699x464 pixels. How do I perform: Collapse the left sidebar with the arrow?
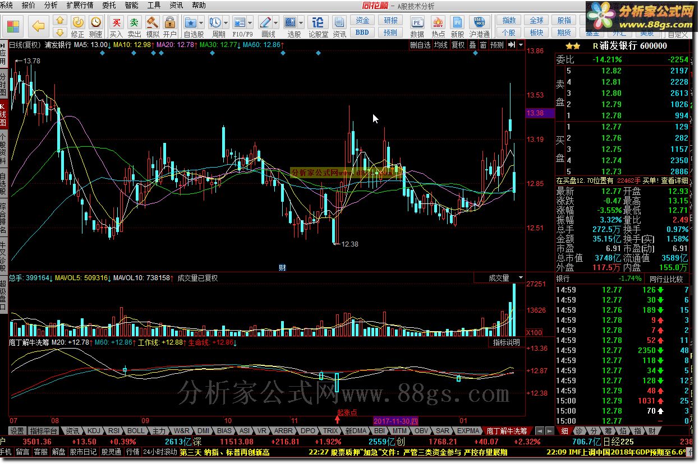click(3, 45)
